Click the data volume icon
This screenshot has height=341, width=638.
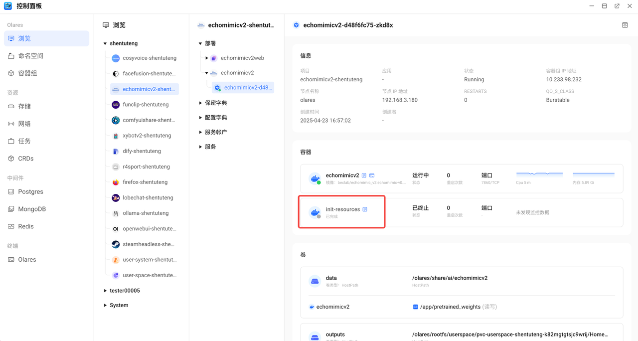click(315, 281)
